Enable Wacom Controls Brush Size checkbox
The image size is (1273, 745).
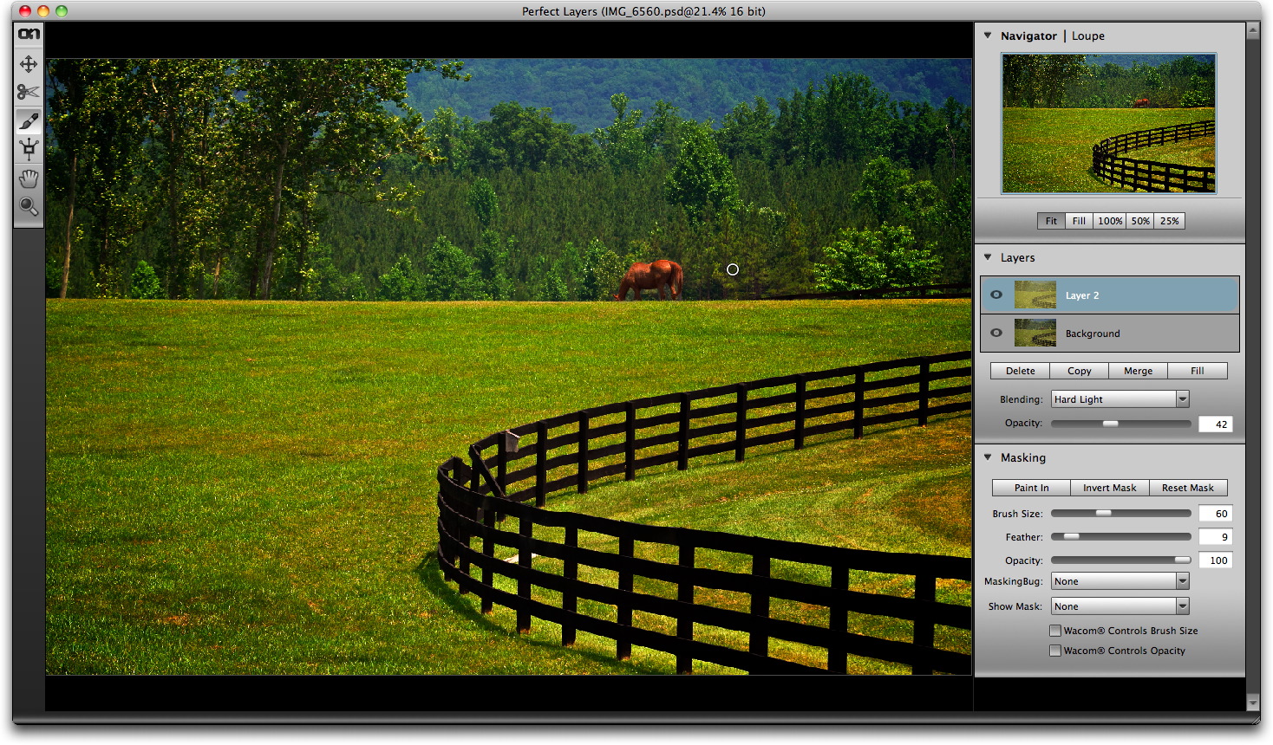1055,631
